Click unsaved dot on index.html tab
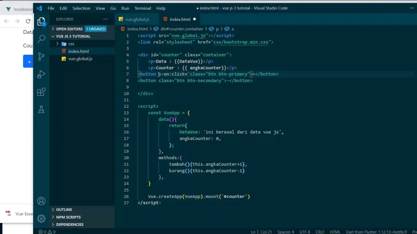Screen dimensions: 417x234 pyautogui.click(x=194, y=19)
